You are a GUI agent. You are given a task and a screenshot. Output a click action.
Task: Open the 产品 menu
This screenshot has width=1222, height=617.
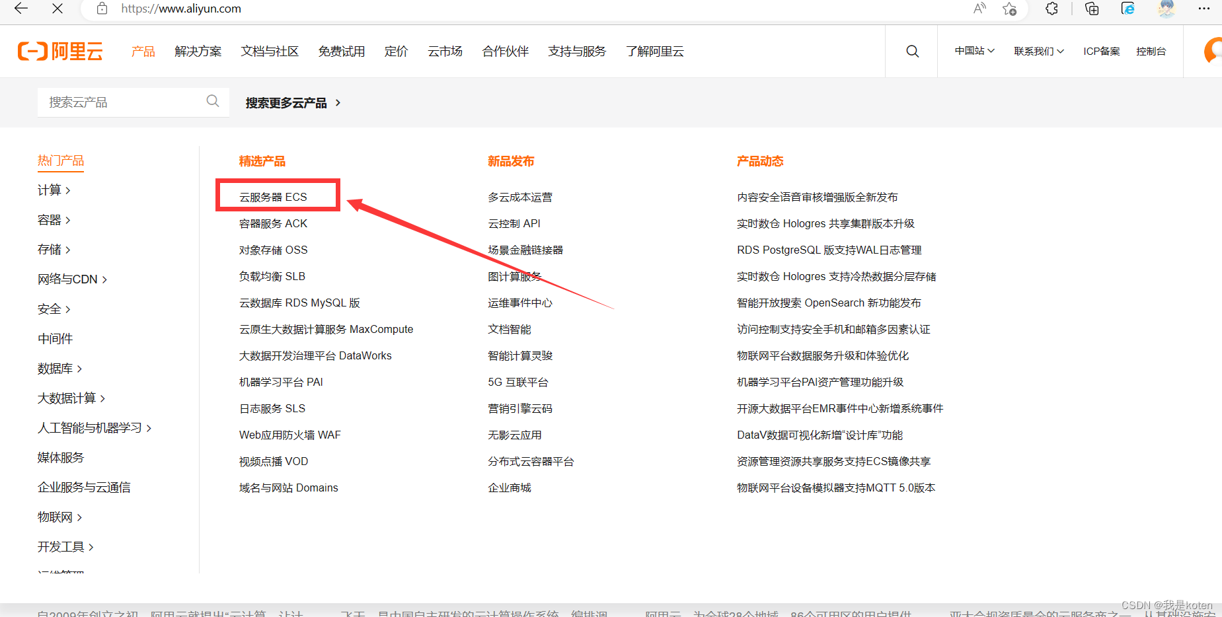point(143,51)
